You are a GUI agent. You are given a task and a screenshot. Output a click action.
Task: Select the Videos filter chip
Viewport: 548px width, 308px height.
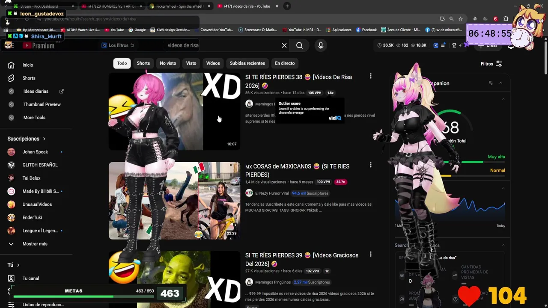point(213,63)
